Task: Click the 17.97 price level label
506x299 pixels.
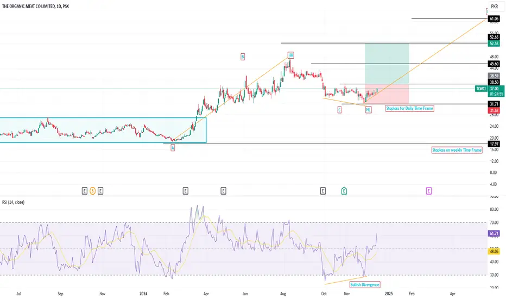Action: tap(494, 144)
